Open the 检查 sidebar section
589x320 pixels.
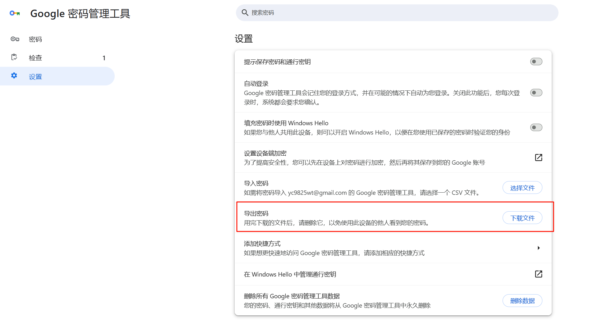(58, 58)
